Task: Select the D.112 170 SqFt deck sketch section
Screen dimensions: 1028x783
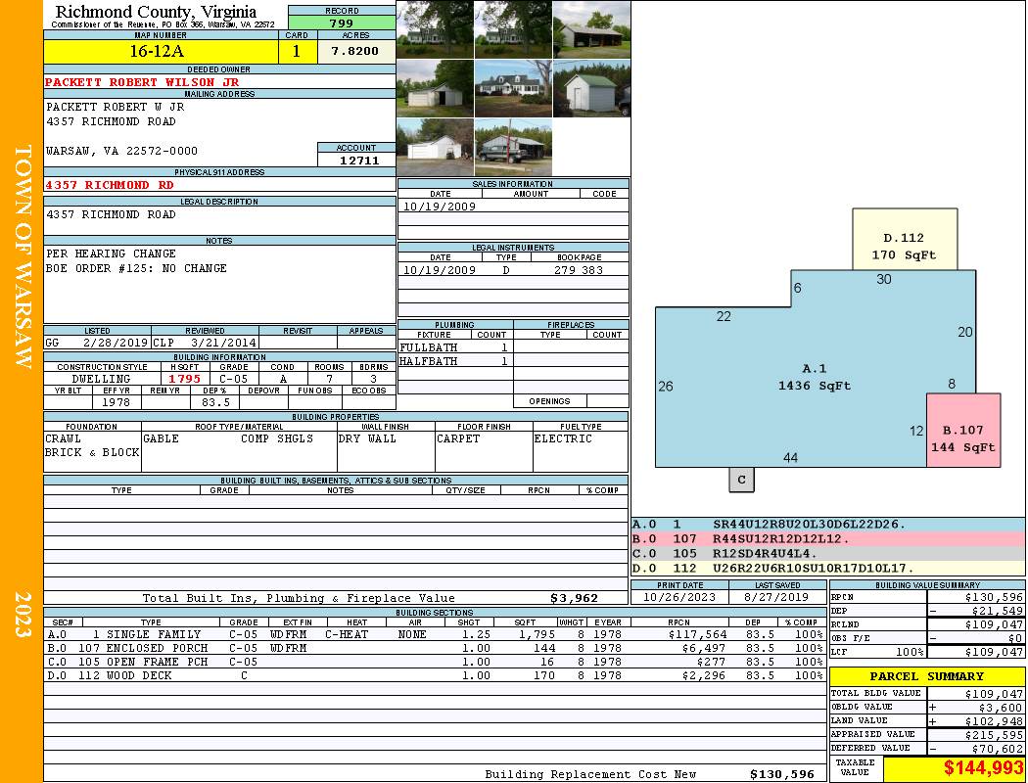Action: [x=905, y=239]
